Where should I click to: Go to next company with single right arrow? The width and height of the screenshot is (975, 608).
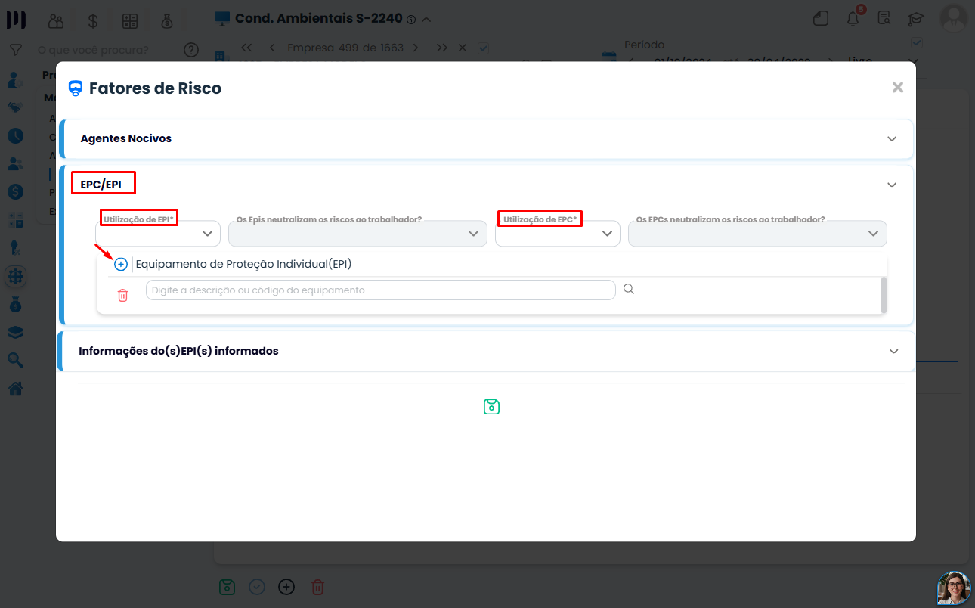tap(416, 48)
